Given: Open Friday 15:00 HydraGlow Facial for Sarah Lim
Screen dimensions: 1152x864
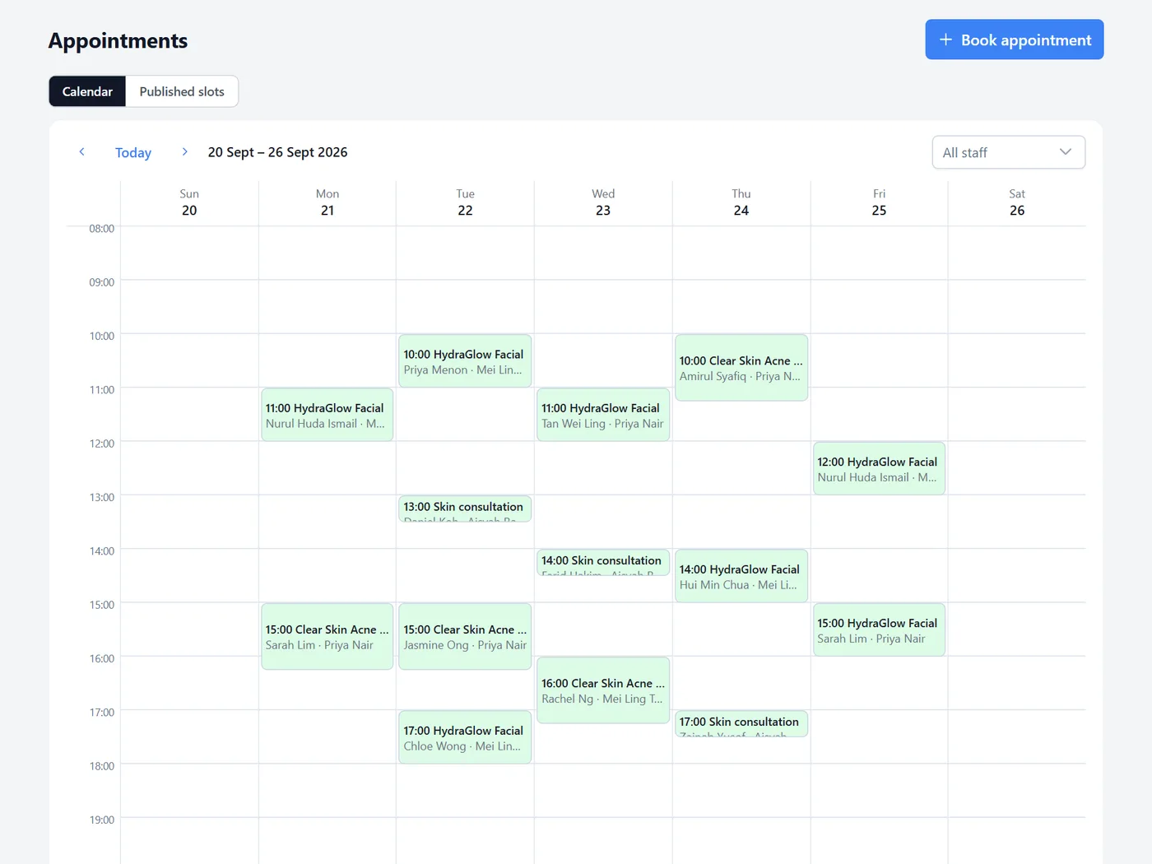Looking at the screenshot, I should click(x=879, y=630).
